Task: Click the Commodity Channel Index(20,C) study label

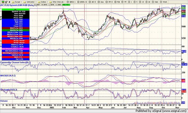Action: [15, 62]
